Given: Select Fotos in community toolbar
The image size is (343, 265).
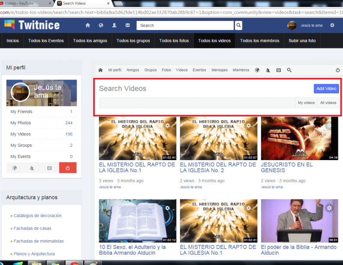Looking at the screenshot, I should pyautogui.click(x=166, y=70).
